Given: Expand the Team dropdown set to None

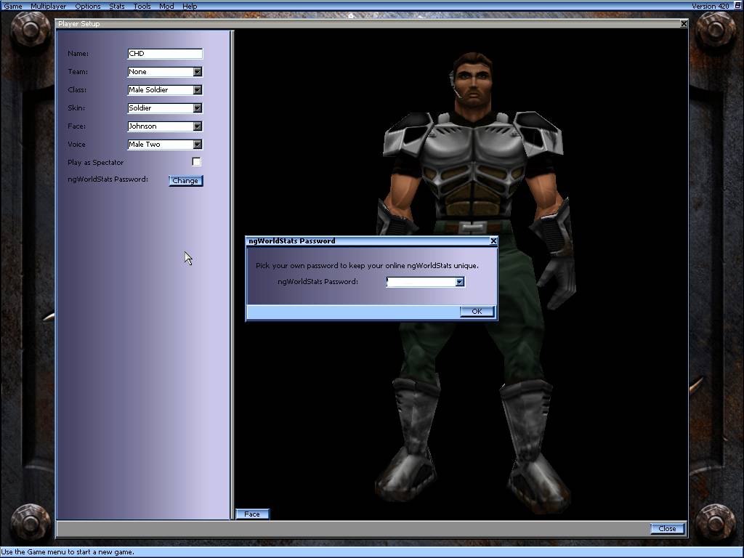Looking at the screenshot, I should (198, 72).
